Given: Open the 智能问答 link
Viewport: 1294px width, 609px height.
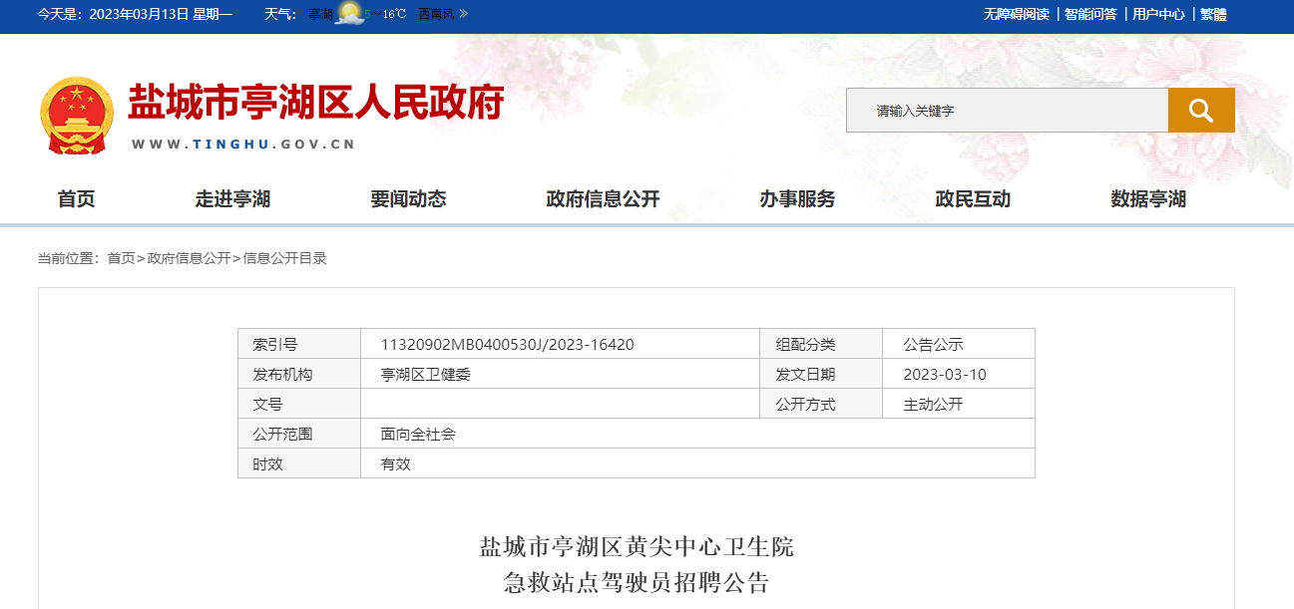Looking at the screenshot, I should tap(1090, 14).
